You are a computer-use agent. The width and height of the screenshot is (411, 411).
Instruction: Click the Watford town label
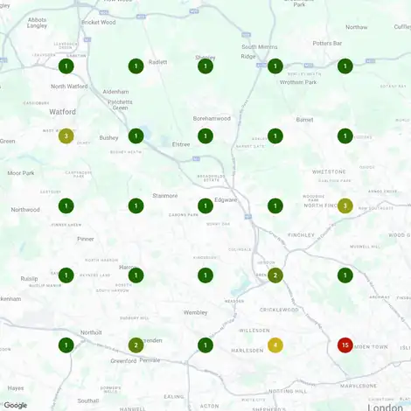(63, 112)
